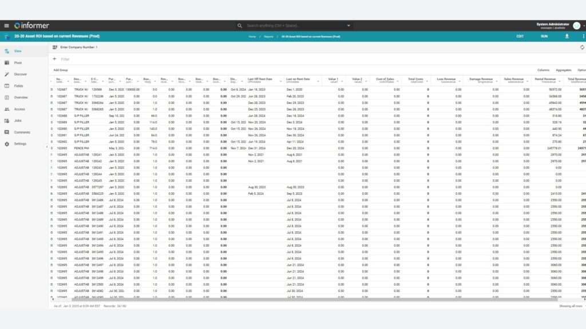Open Settings gear in sidebar
Screen dimensions: 586x329
tap(20, 143)
